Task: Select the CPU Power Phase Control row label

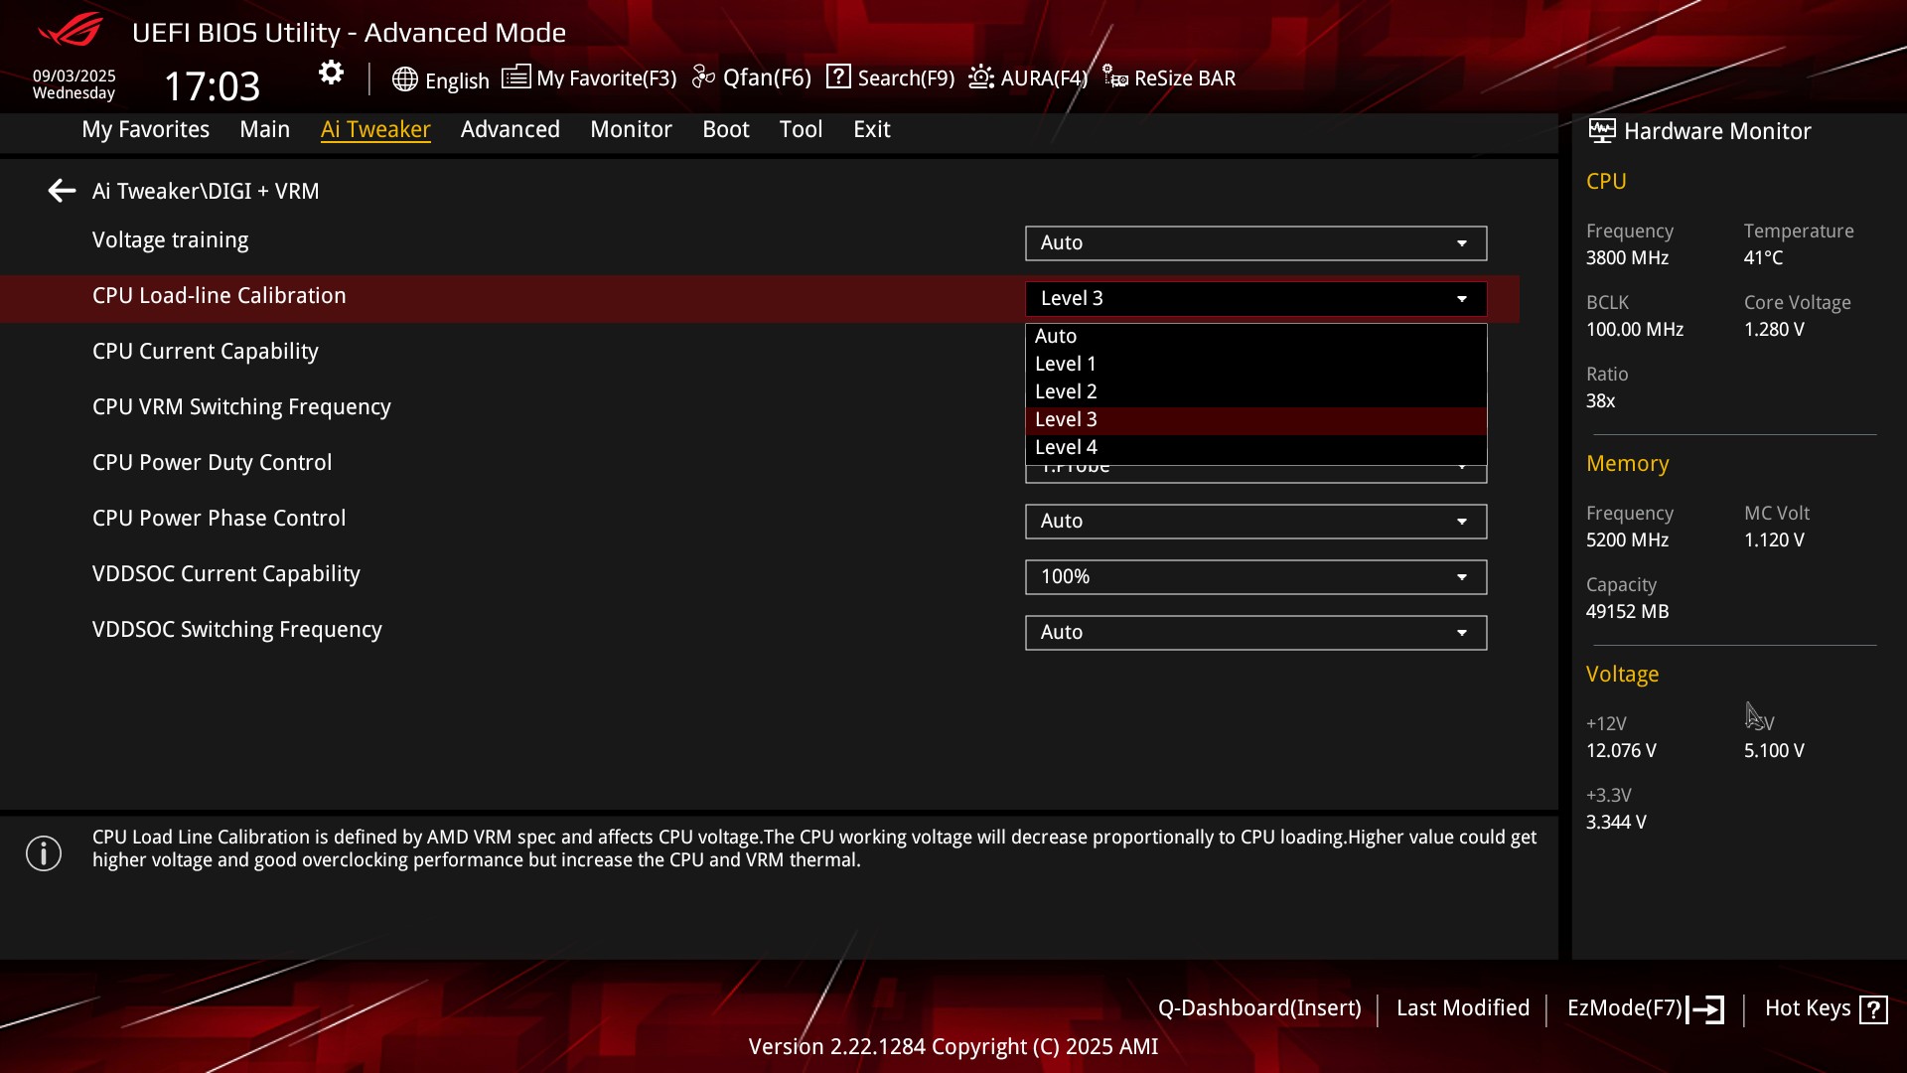Action: (x=219, y=519)
